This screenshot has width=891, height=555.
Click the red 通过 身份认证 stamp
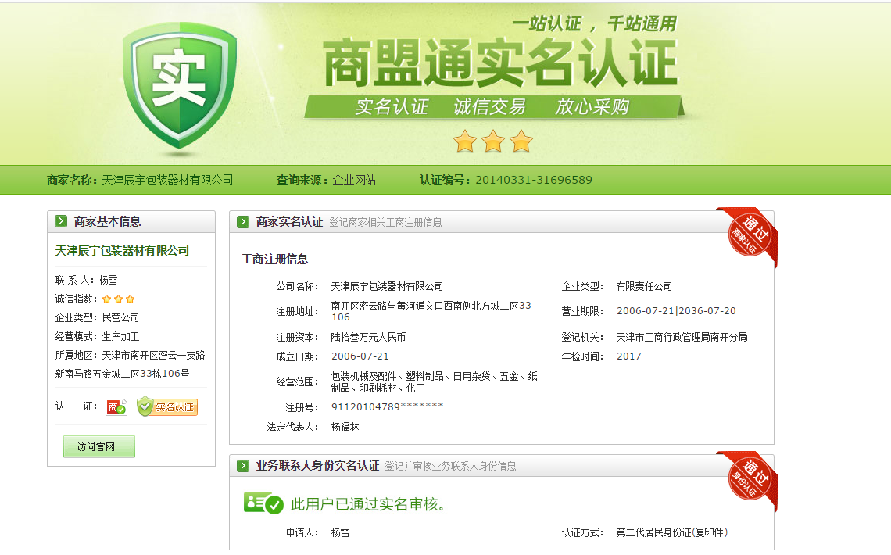coord(746,478)
